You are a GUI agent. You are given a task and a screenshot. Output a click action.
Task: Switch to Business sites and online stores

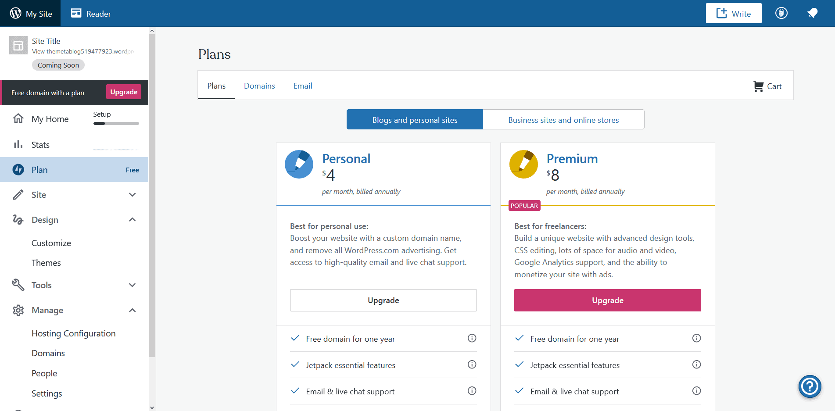click(x=563, y=119)
